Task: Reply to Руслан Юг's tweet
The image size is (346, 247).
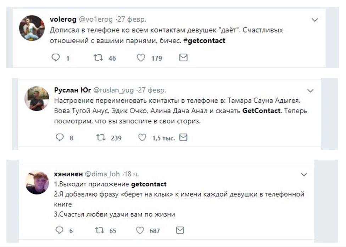Action: [60, 137]
